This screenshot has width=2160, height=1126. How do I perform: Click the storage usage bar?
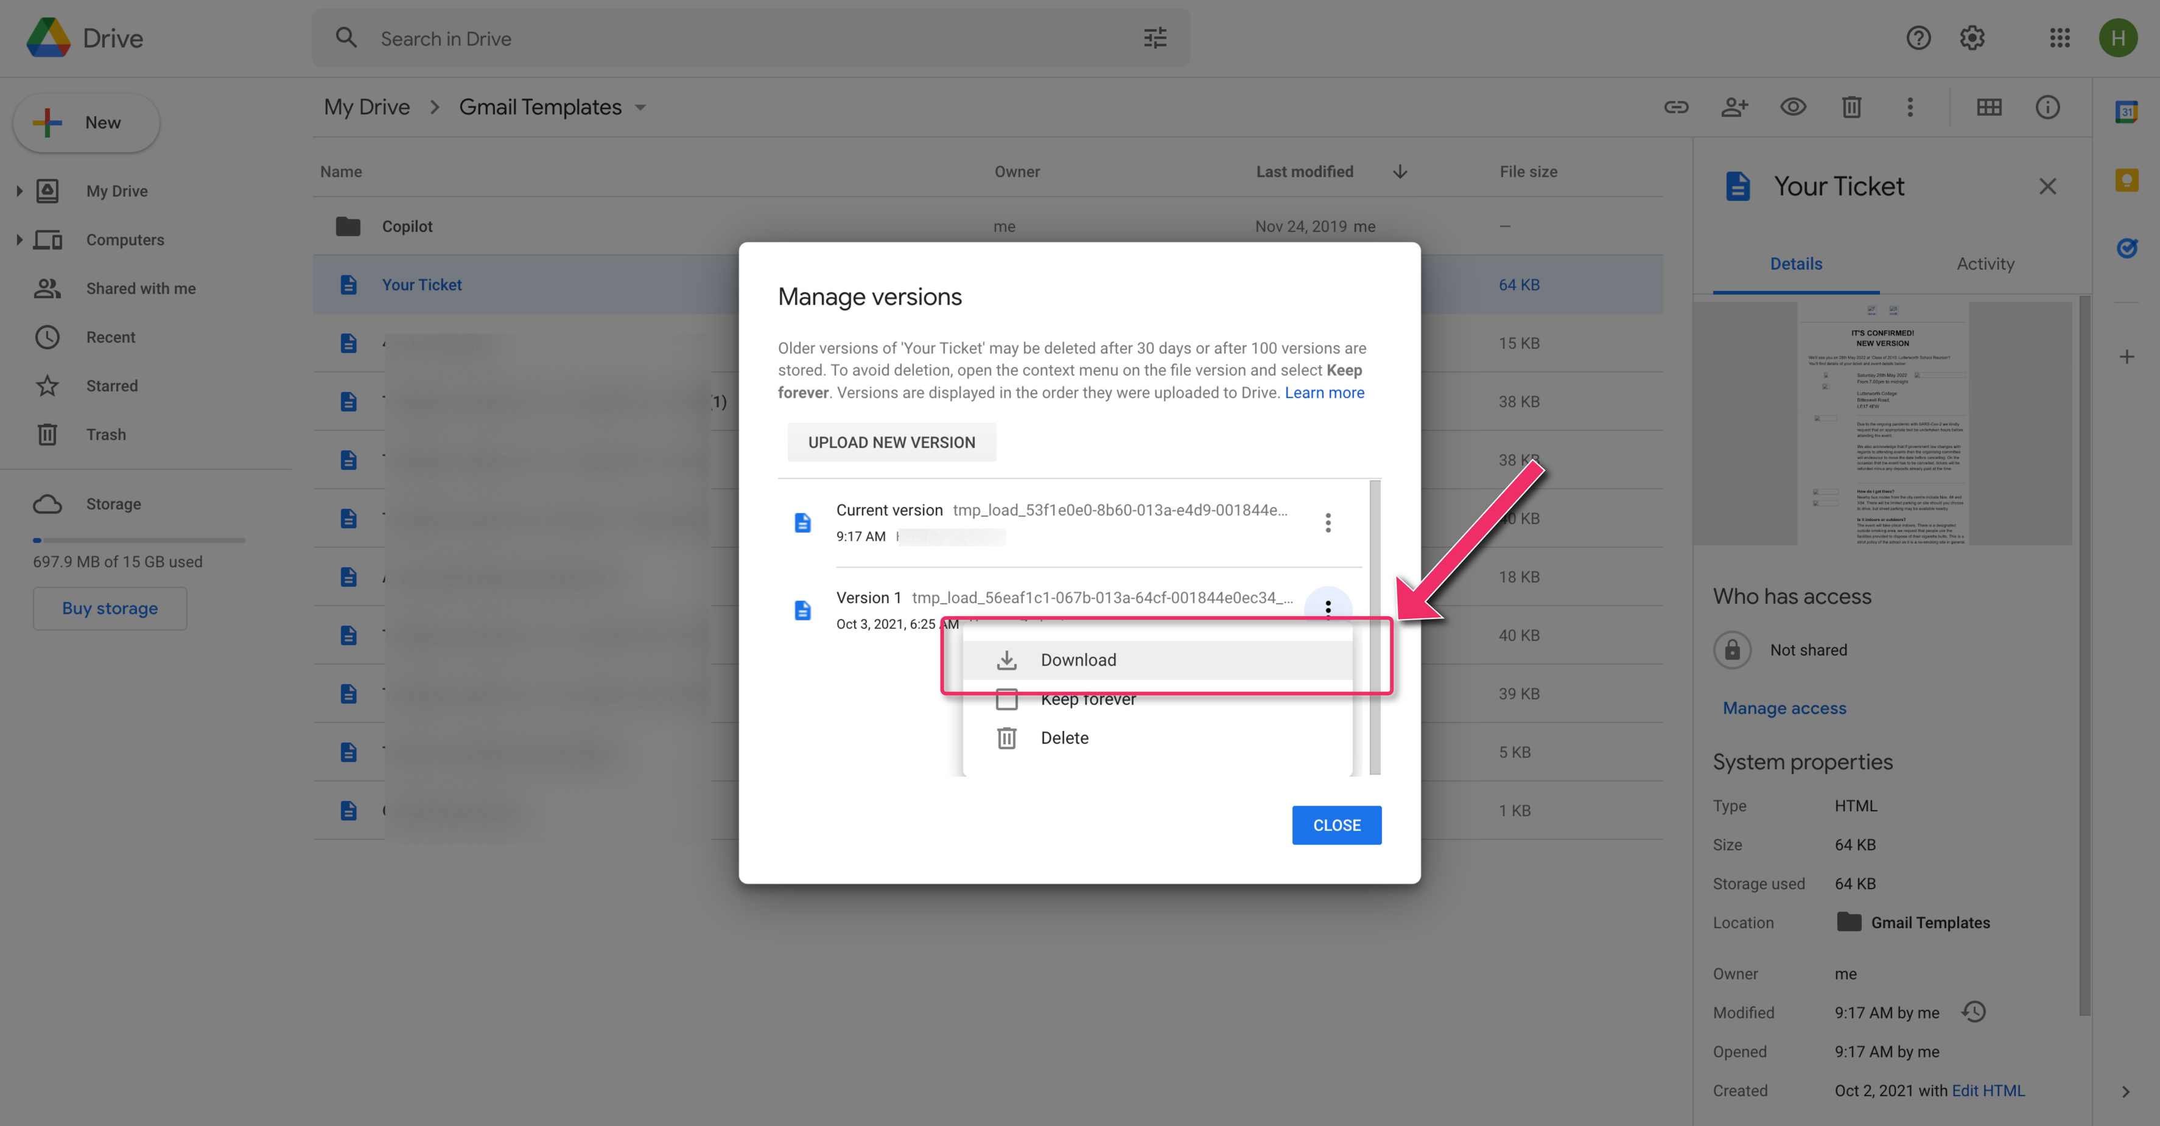tap(139, 540)
